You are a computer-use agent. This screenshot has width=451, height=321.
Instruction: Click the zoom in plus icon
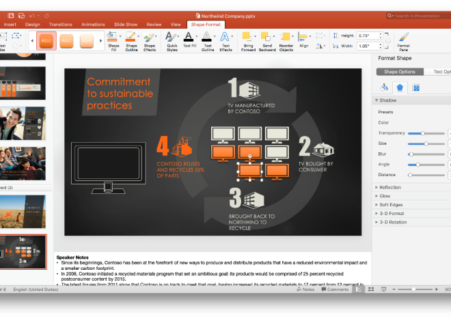pyautogui.click(x=437, y=289)
